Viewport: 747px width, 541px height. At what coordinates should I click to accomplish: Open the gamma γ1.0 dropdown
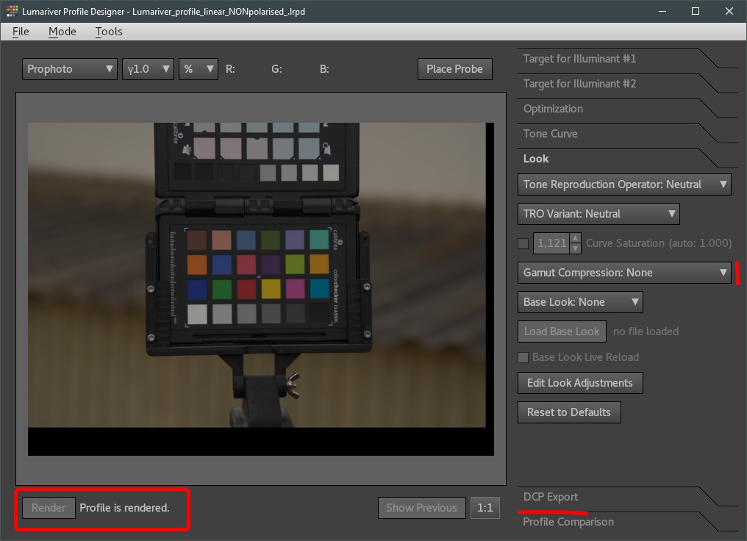(148, 69)
